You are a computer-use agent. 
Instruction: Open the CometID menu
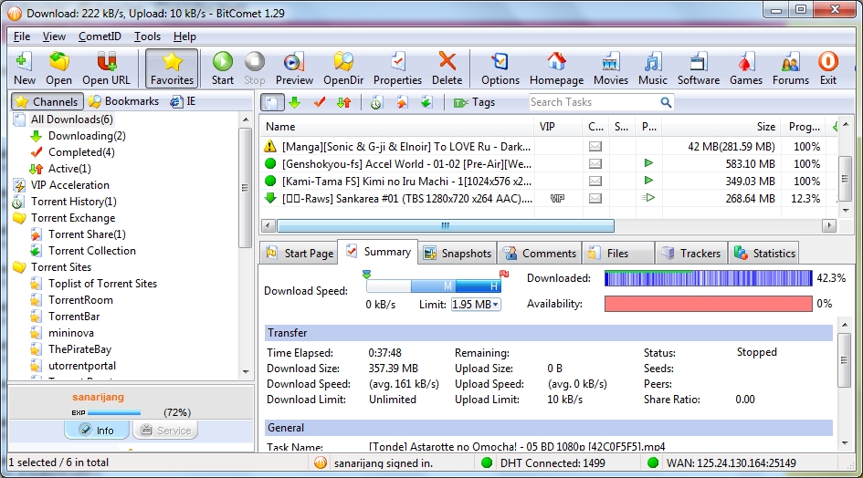[100, 36]
